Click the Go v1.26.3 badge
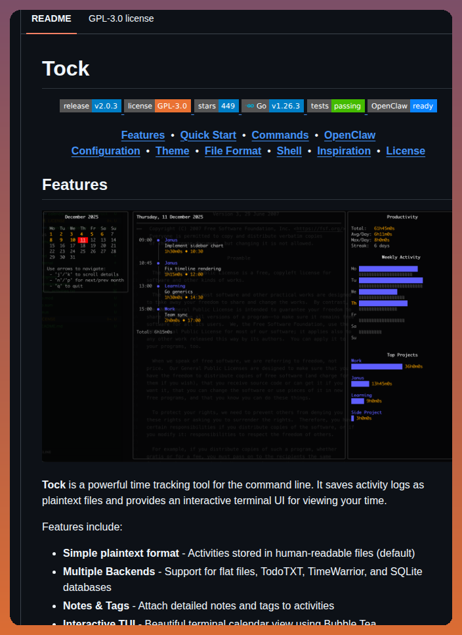The width and height of the screenshot is (462, 635). (273, 106)
